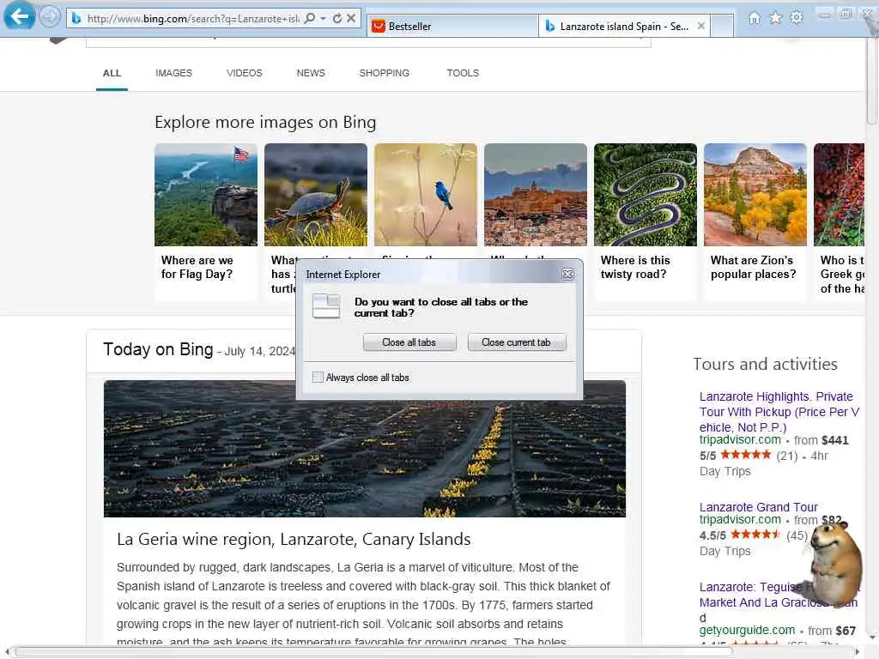Click the hamster desktop mascot
The height and width of the screenshot is (659, 879).
coord(834,566)
